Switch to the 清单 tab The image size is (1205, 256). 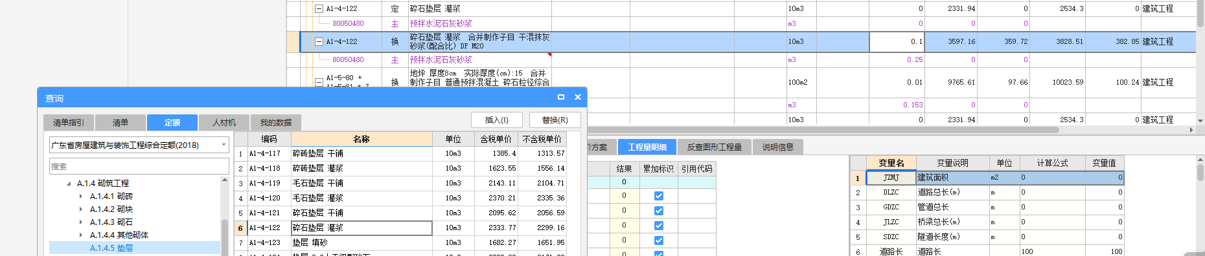120,122
